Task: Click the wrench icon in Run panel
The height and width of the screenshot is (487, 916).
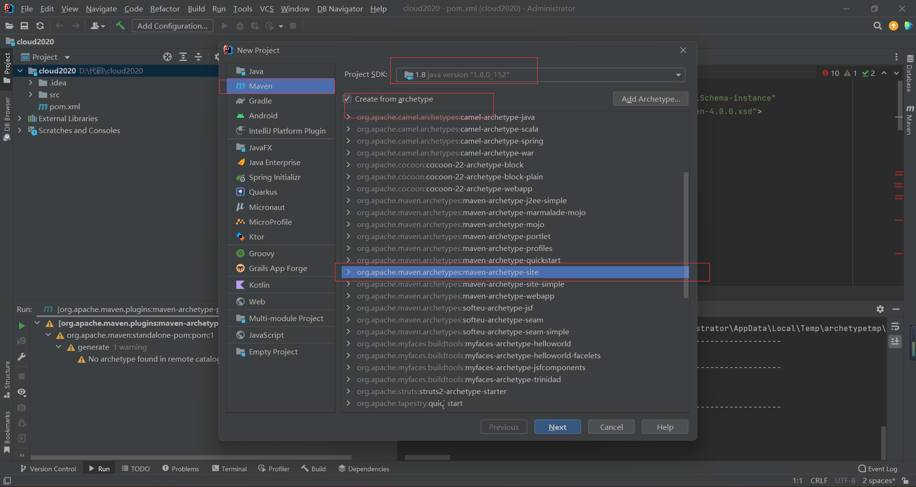Action: pyautogui.click(x=21, y=357)
